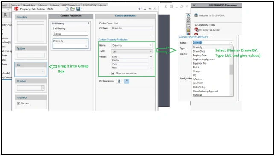Click the Zoro value row
Screen dimensions: 275x156
click(130, 64)
